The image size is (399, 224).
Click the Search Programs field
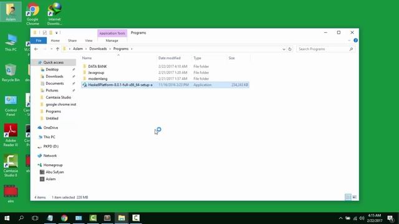(325, 49)
